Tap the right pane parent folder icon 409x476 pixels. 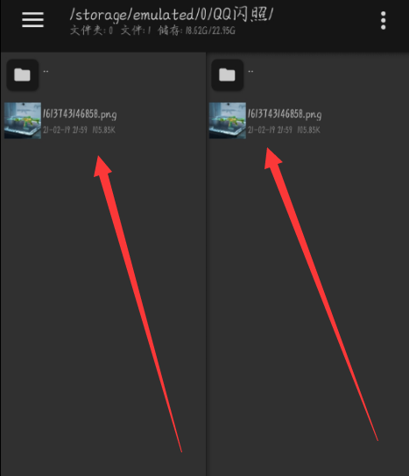click(x=228, y=75)
